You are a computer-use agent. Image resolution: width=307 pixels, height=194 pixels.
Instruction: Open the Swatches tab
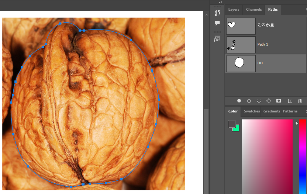point(252,111)
